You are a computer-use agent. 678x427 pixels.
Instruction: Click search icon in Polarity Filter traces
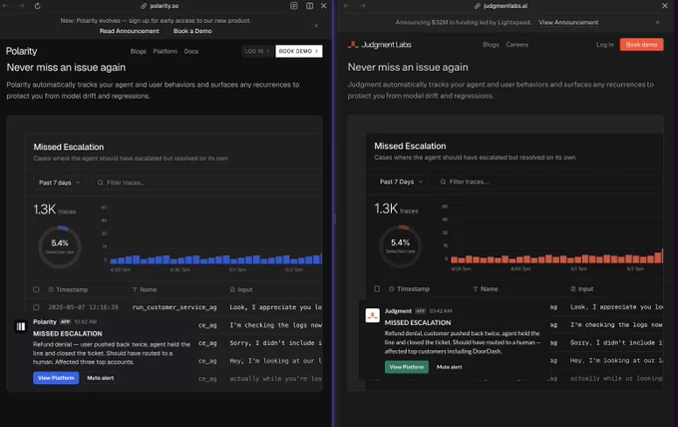(101, 183)
